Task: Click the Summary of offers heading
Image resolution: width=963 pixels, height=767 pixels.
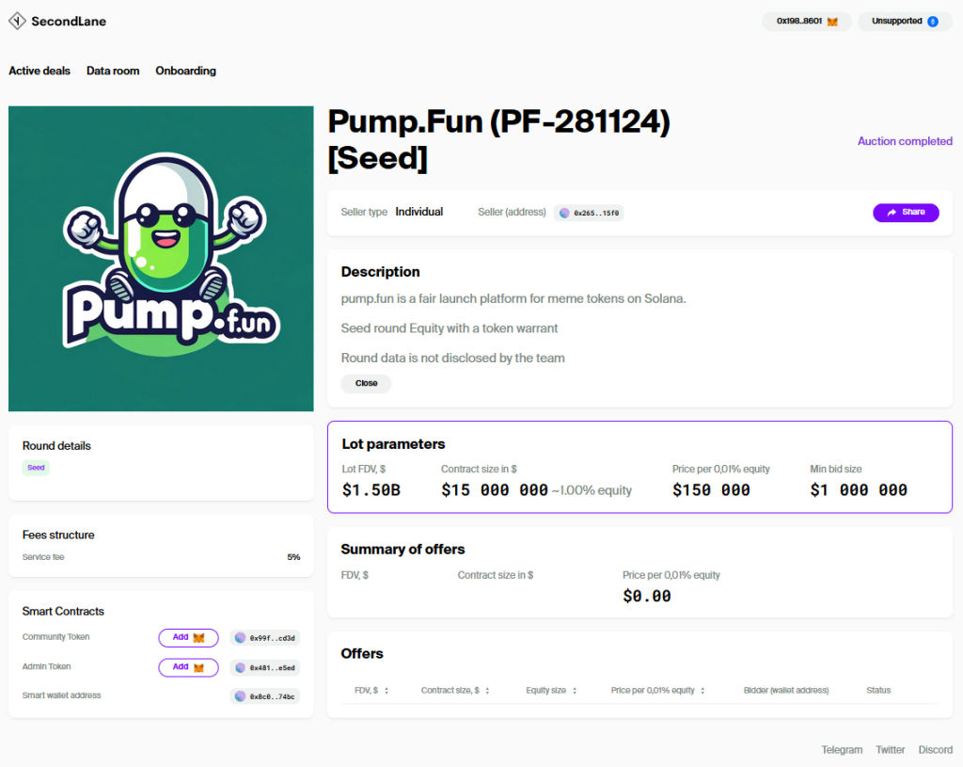Action: (403, 550)
